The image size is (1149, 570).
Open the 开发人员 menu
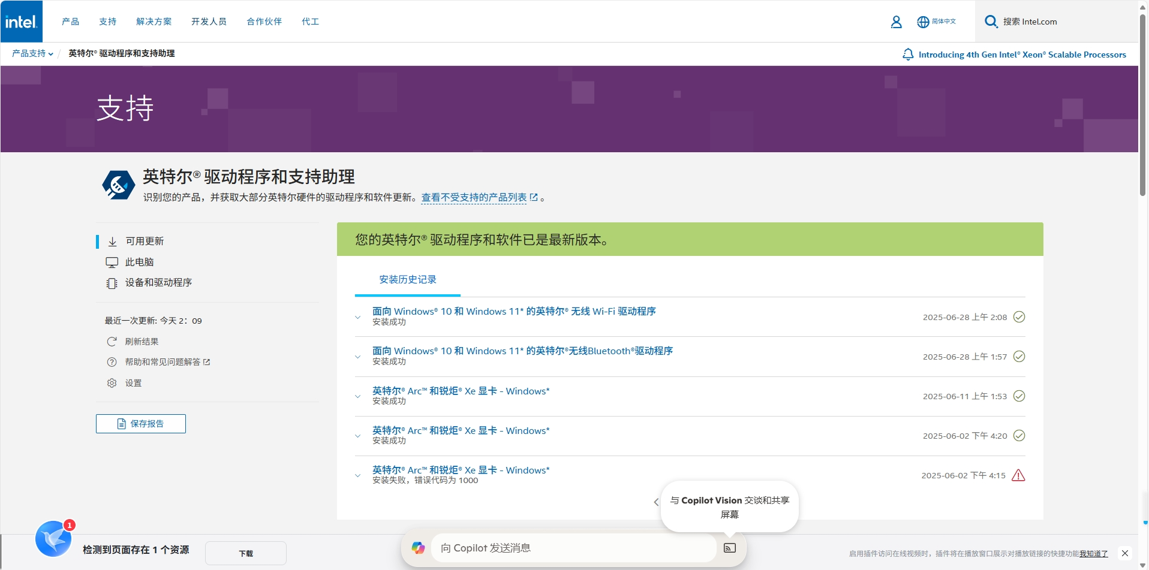(209, 22)
